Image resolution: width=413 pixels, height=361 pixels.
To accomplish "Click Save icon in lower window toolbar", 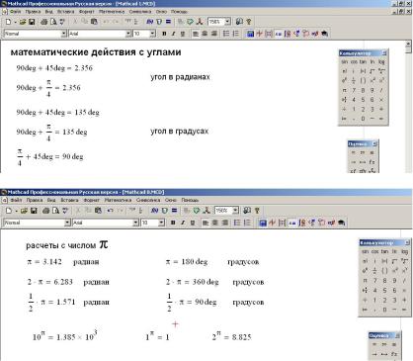I will 34,211.
